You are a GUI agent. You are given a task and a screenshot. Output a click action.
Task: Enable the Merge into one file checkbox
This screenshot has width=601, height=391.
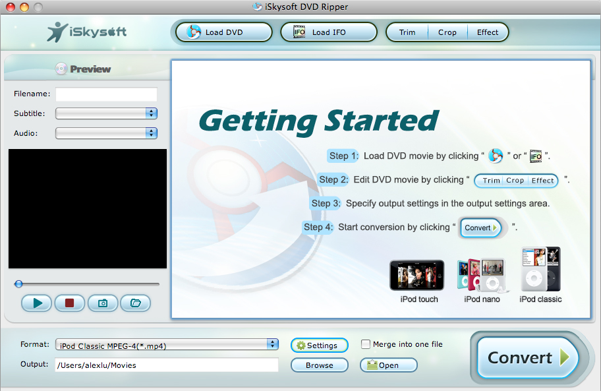click(x=366, y=344)
